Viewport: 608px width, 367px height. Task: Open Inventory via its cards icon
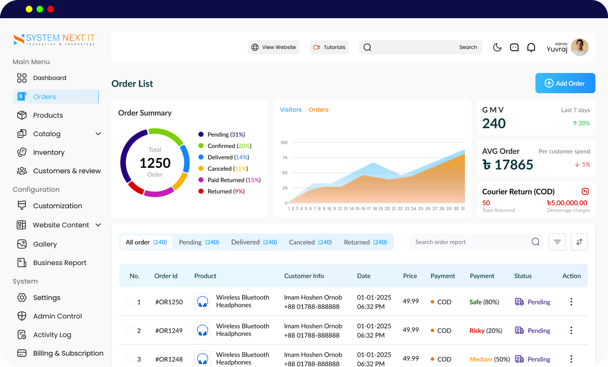[22, 152]
